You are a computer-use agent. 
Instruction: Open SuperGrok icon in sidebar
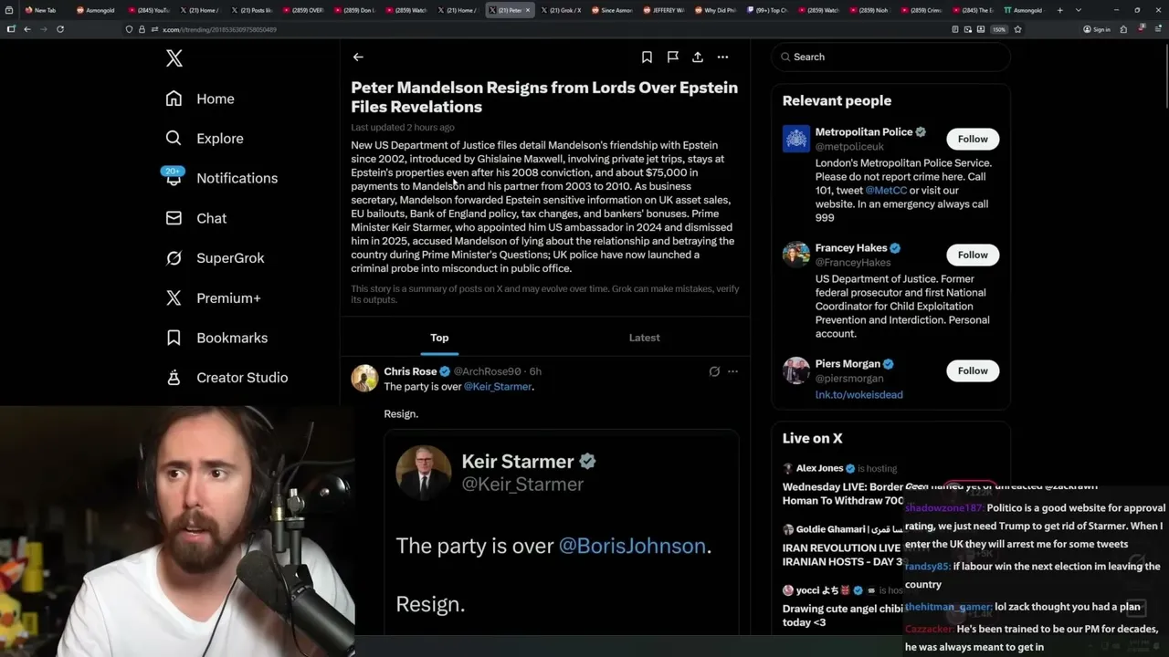click(x=174, y=258)
